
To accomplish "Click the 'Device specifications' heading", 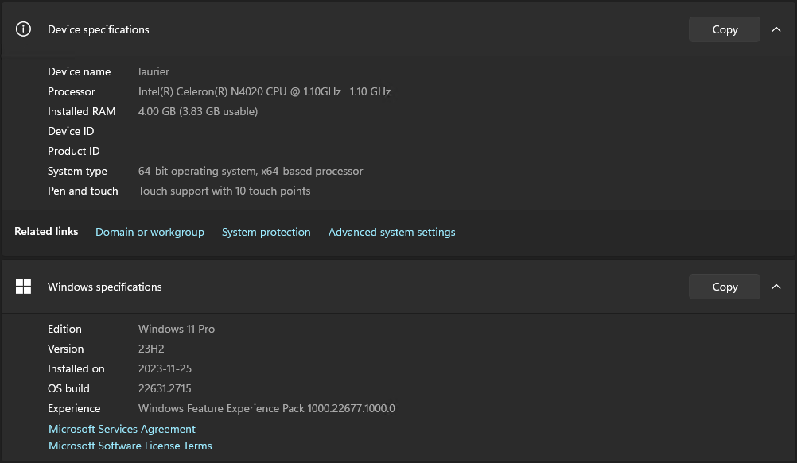I will 99,29.
